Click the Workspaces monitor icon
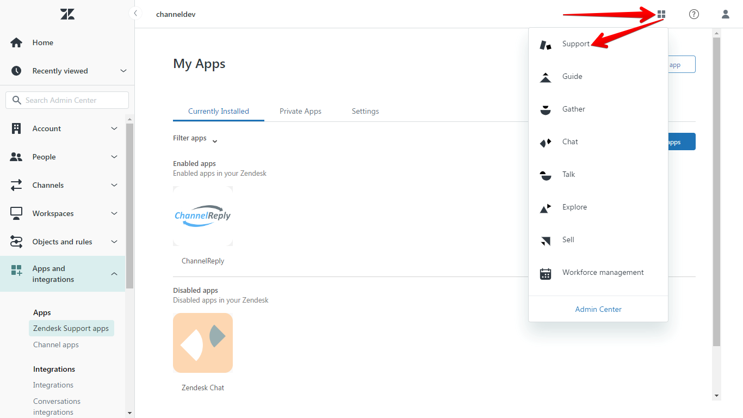743x418 pixels. tap(16, 213)
